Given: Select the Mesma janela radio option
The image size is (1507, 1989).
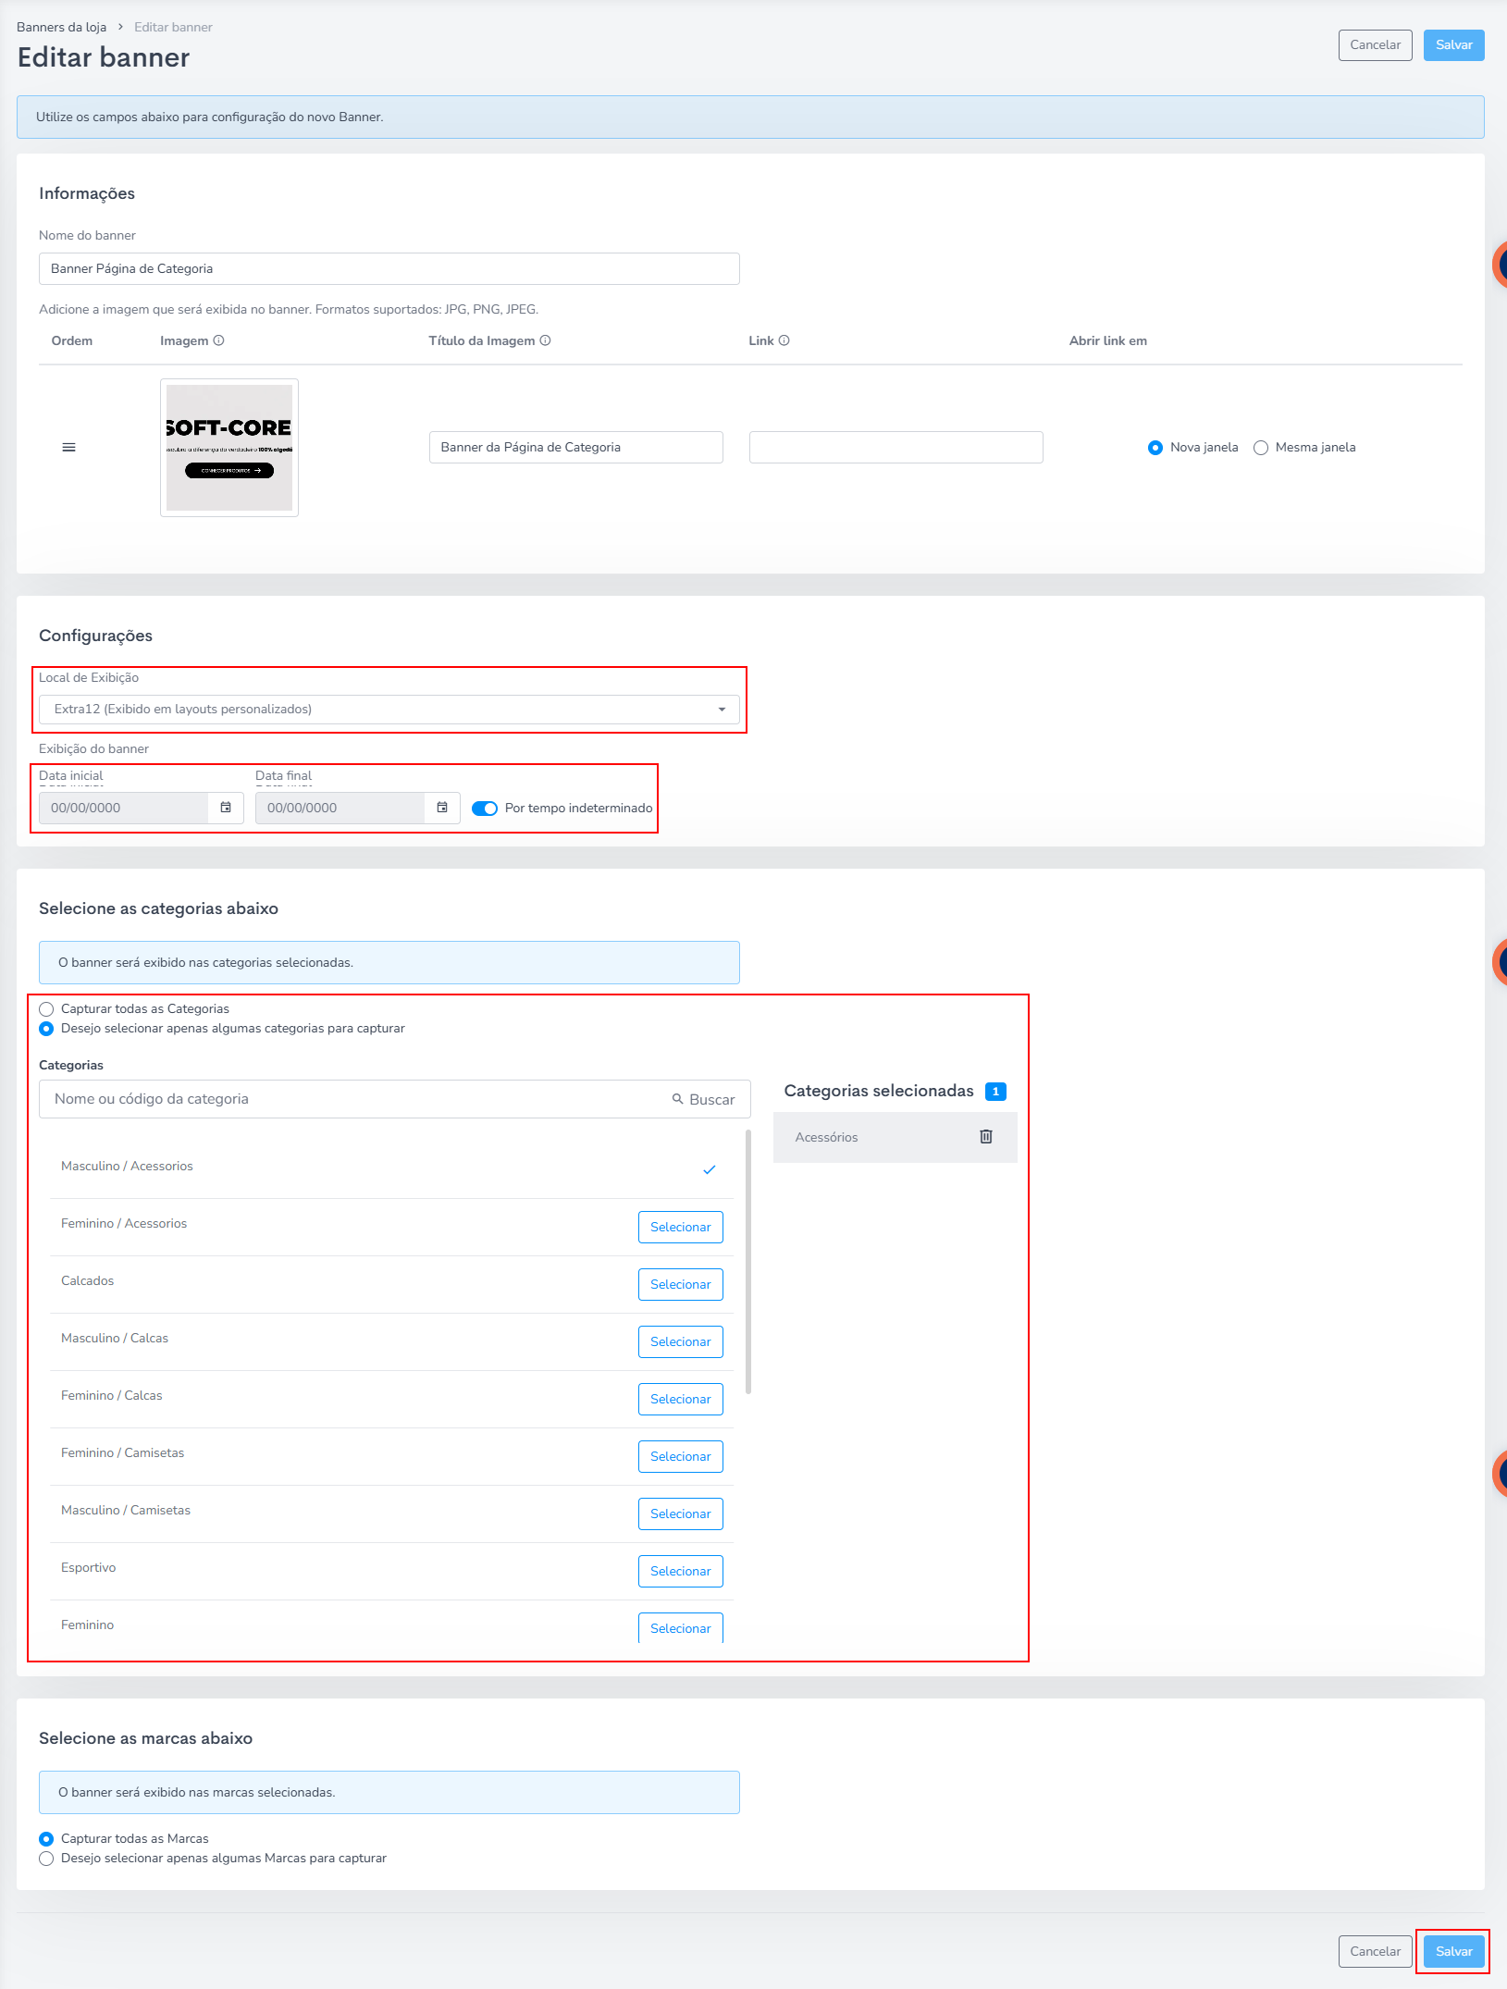Looking at the screenshot, I should [1261, 448].
